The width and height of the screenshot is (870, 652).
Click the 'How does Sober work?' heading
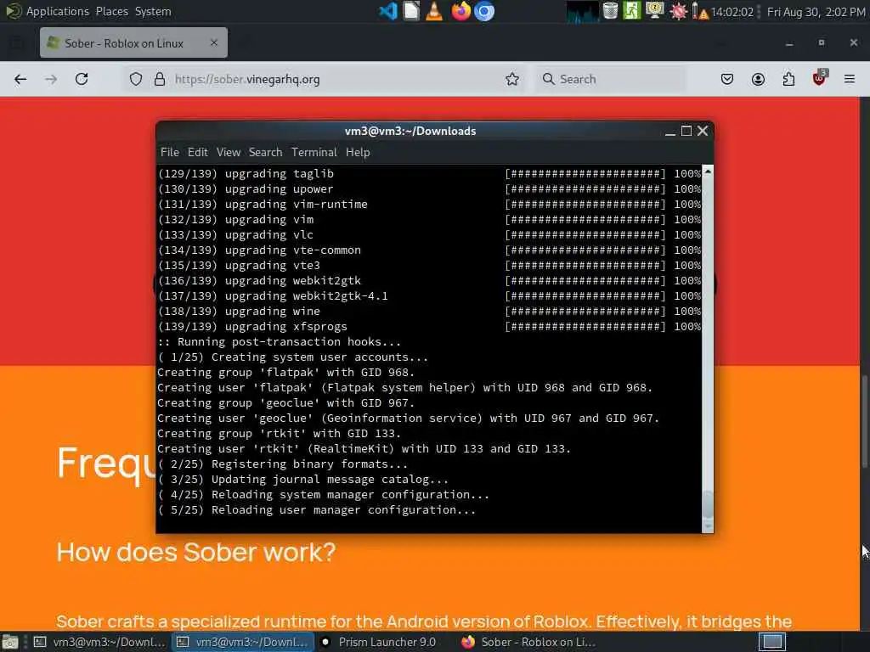[196, 552]
